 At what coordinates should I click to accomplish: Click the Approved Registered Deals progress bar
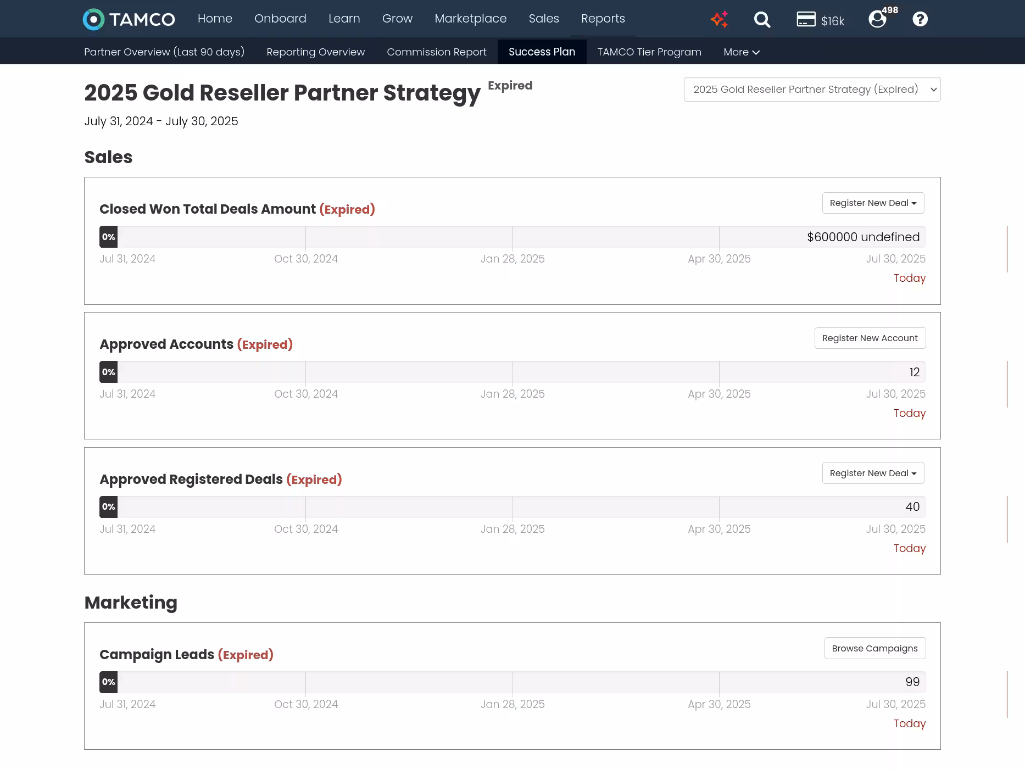512,507
